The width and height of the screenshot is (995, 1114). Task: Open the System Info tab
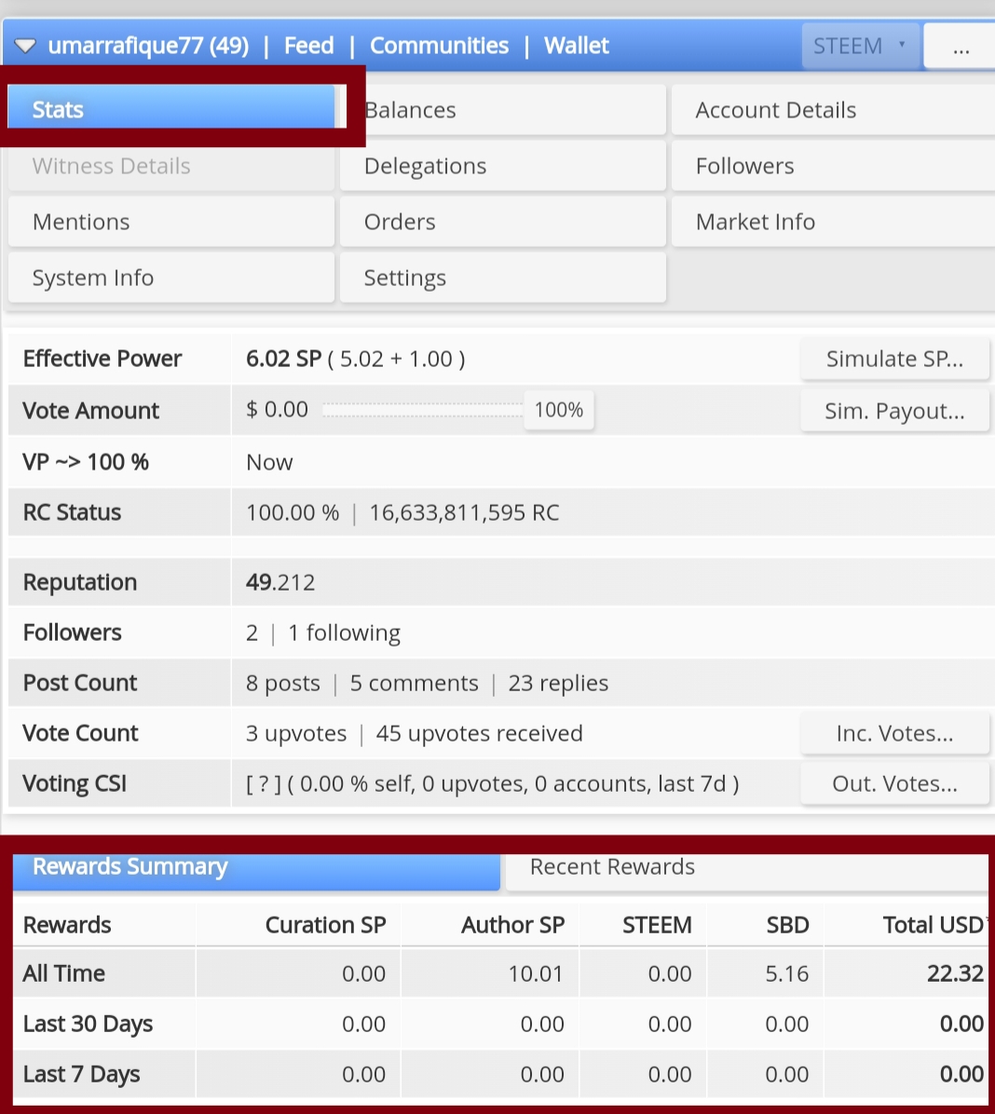coord(171,278)
